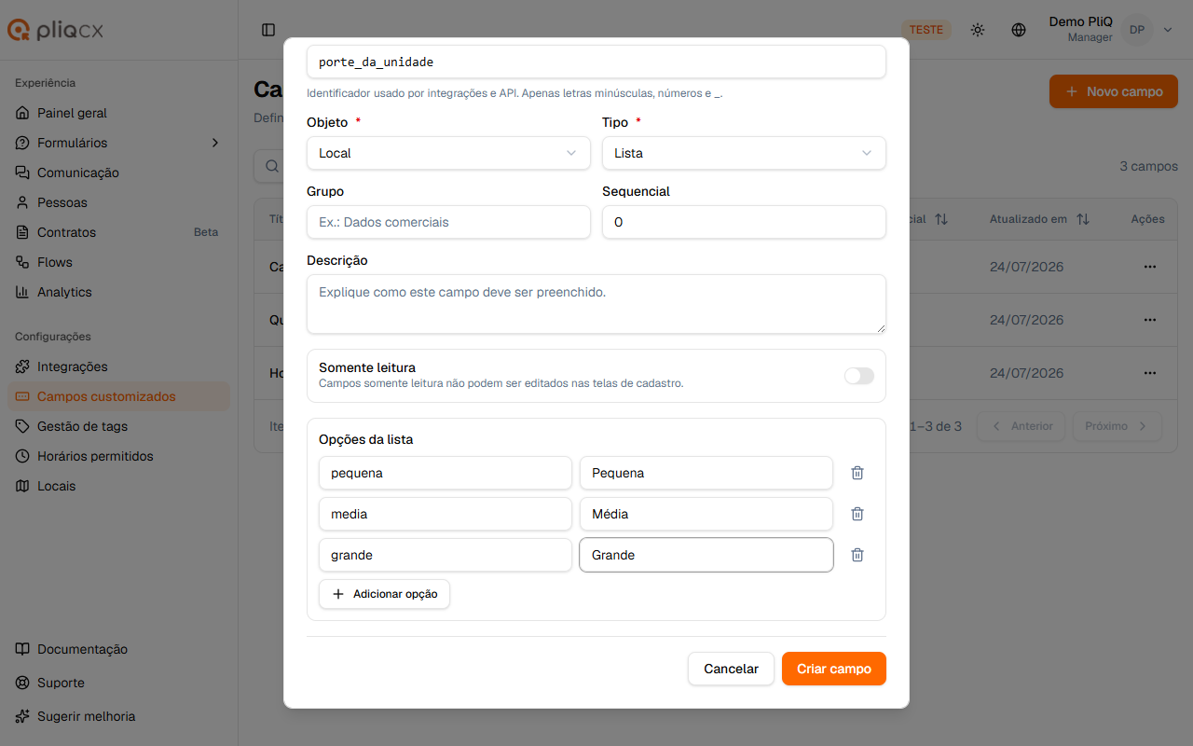Switch theme with the sun icon
Screen dimensions: 1193x746
pyautogui.click(x=977, y=30)
